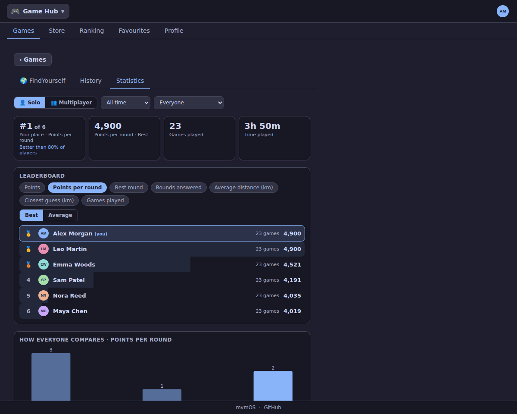The image size is (517, 414).
Task: Switch to Solo mode
Action: coord(30,103)
